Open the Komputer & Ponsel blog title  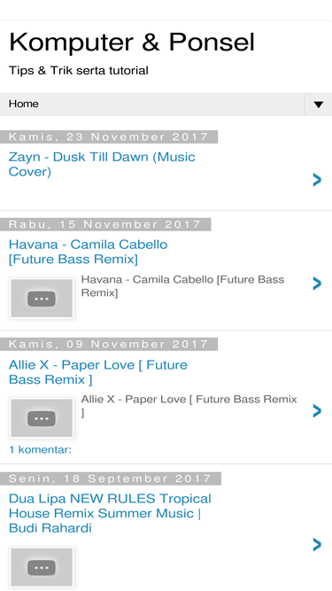132,42
